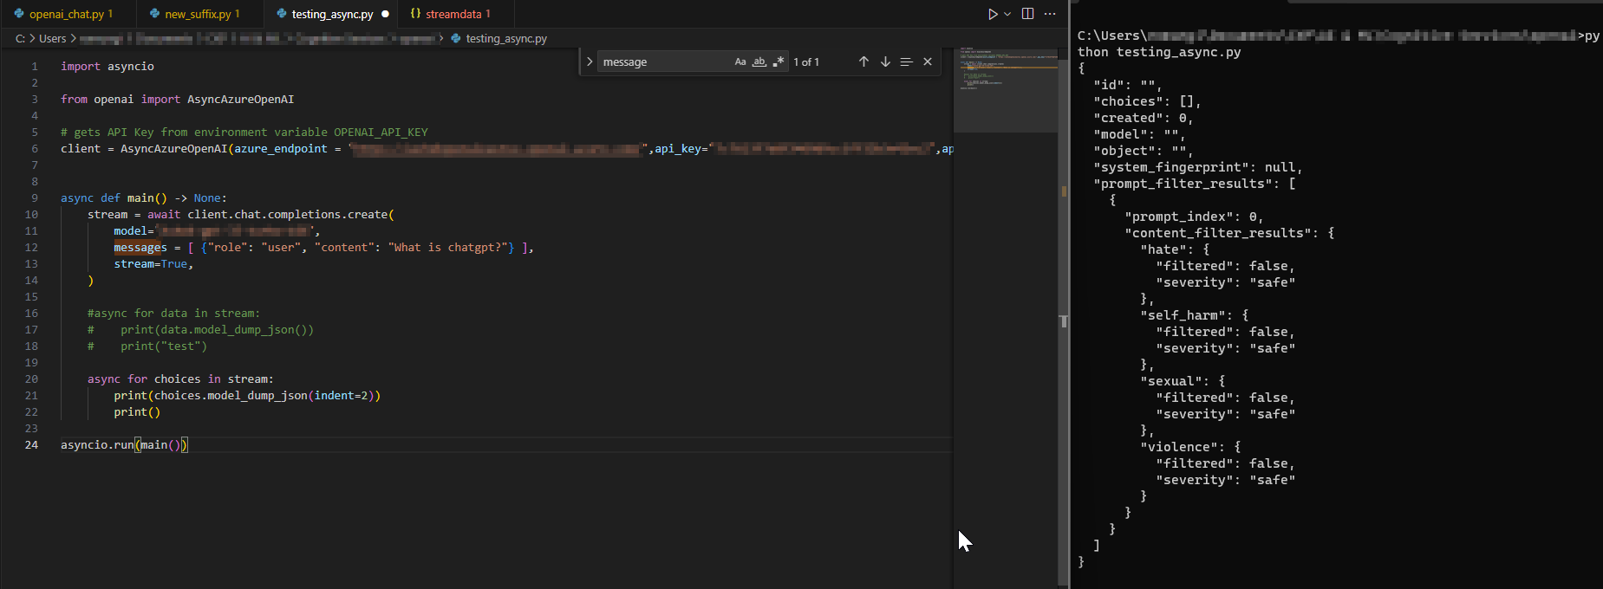Close the find widget

point(928,61)
